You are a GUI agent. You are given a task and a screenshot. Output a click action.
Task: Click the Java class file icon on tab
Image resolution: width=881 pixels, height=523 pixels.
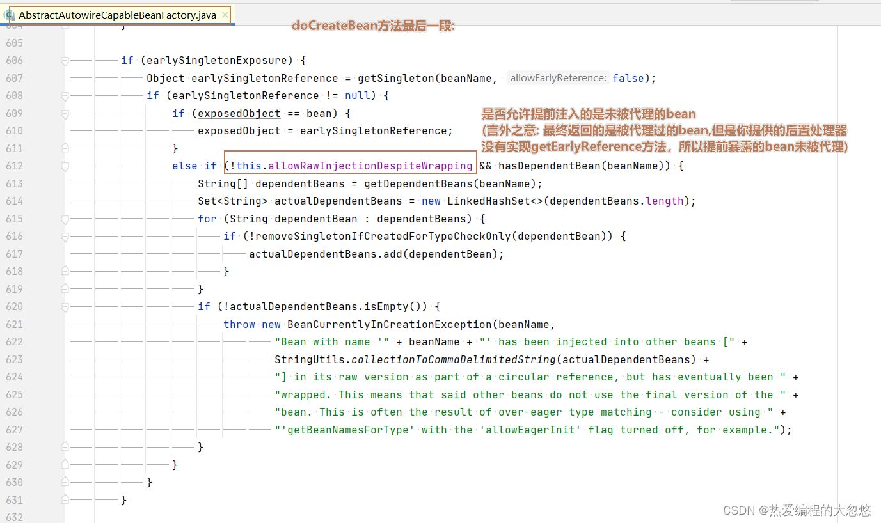pos(9,14)
